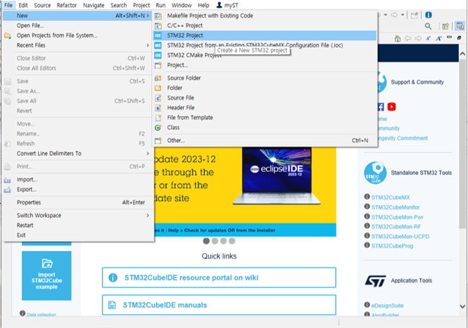The height and width of the screenshot is (328, 468).
Task: Open the Refactor menu
Action: tap(67, 5)
